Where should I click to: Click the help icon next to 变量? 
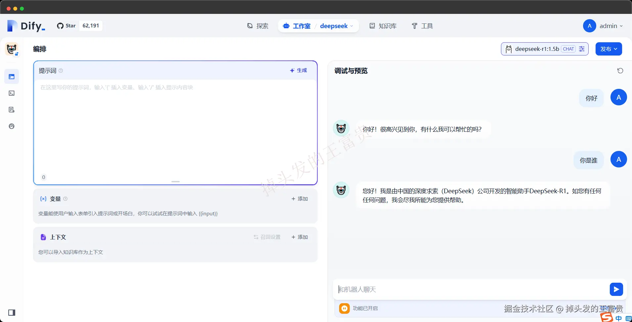[66, 199]
